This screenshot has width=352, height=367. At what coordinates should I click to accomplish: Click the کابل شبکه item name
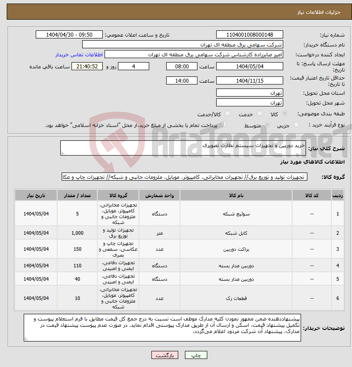[236, 233]
